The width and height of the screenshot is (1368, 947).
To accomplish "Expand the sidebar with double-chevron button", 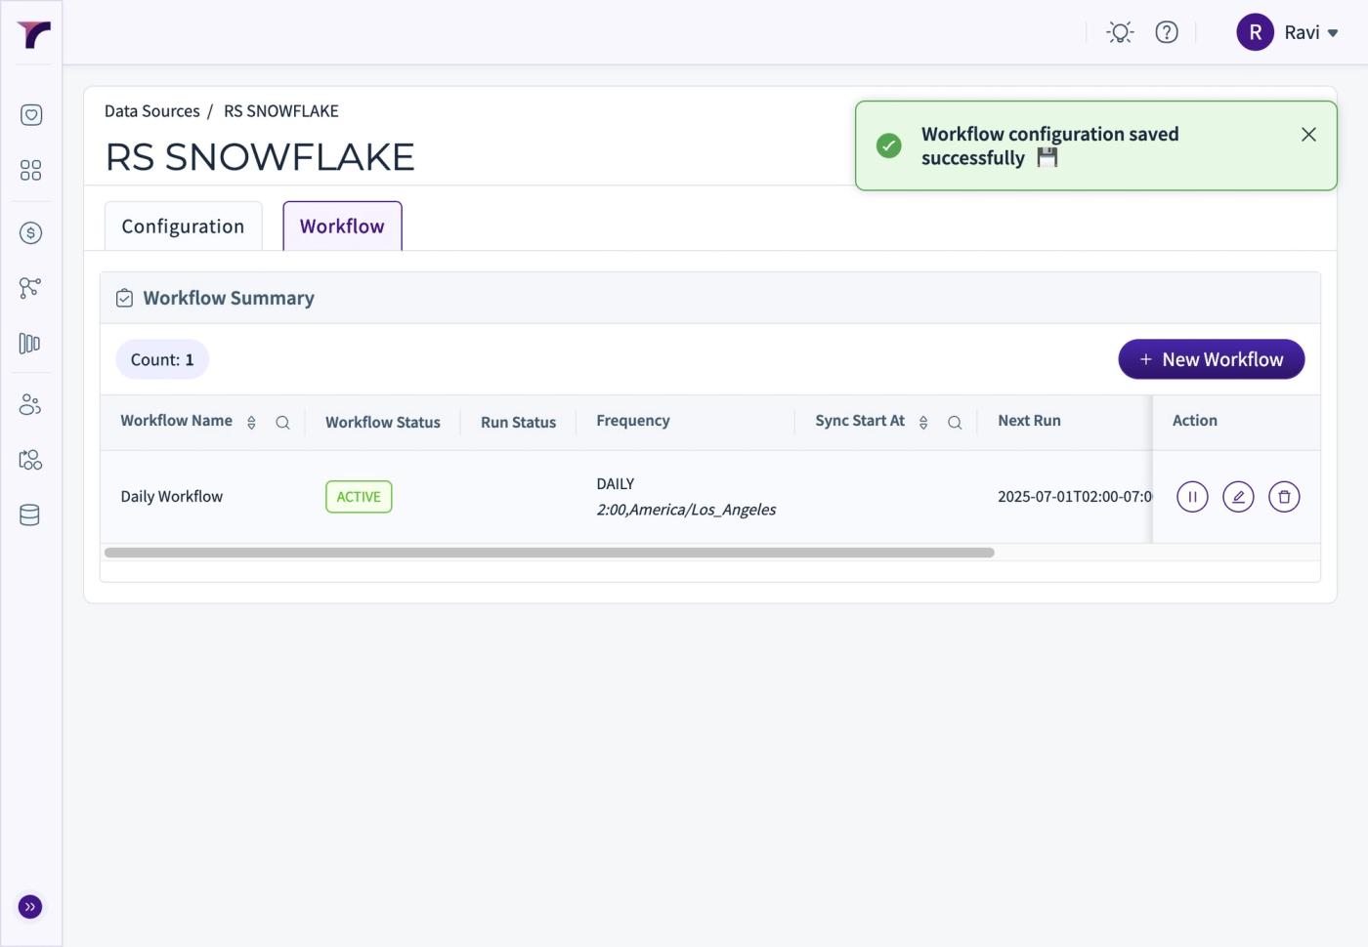I will pos(30,907).
